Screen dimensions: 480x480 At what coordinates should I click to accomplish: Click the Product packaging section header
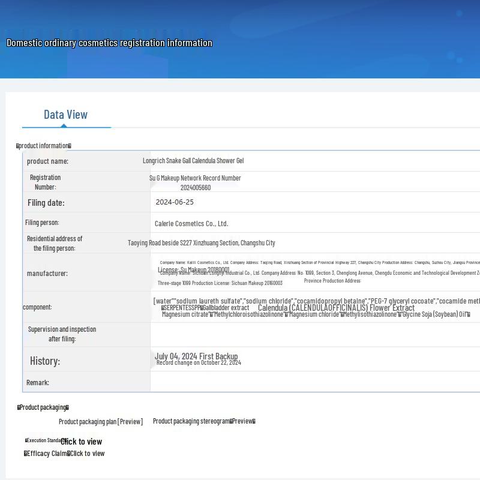point(43,407)
